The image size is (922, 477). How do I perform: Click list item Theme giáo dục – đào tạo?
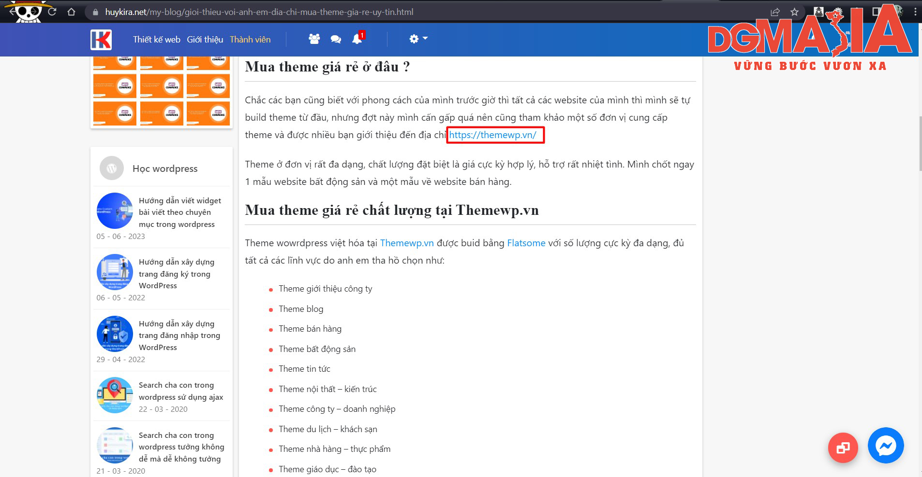point(327,469)
